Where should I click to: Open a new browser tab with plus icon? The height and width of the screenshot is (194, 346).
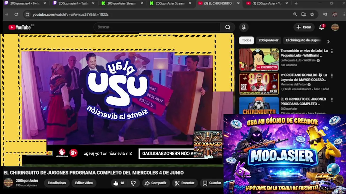[296, 3]
